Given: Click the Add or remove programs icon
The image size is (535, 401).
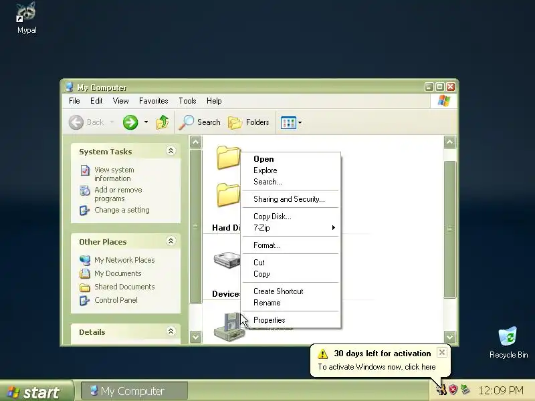Looking at the screenshot, I should click(x=85, y=190).
